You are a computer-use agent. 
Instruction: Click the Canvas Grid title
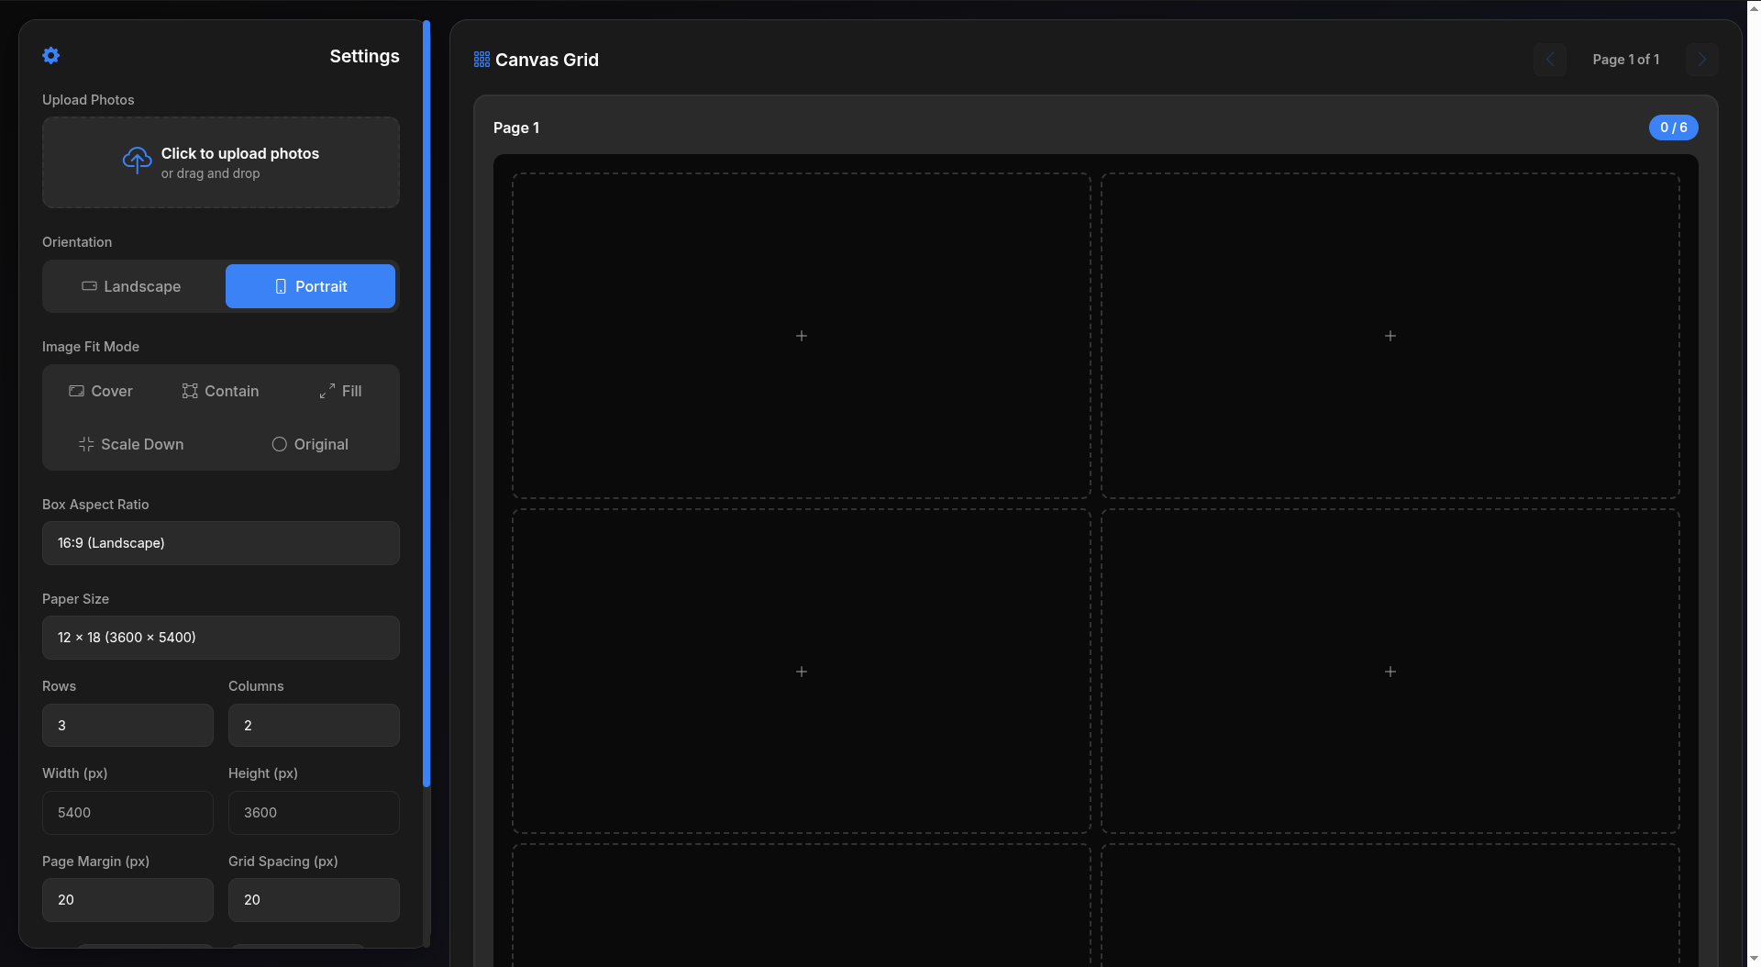(547, 60)
